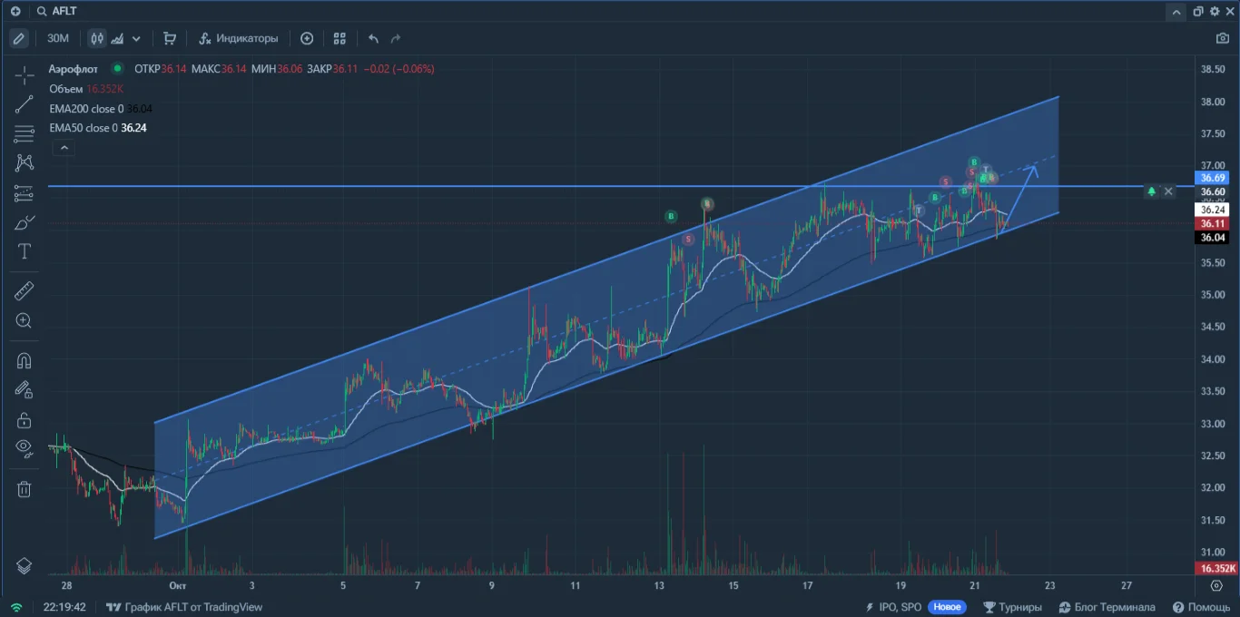
Task: Open the TradingView AFLT chart link
Action: 184,607
